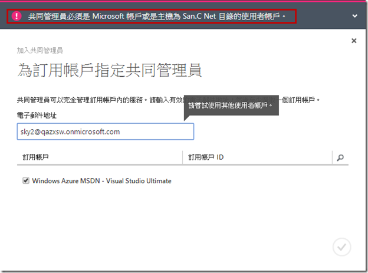368x273 pixels.
Task: Click the subscription search magnifier icon
Action: coord(340,157)
